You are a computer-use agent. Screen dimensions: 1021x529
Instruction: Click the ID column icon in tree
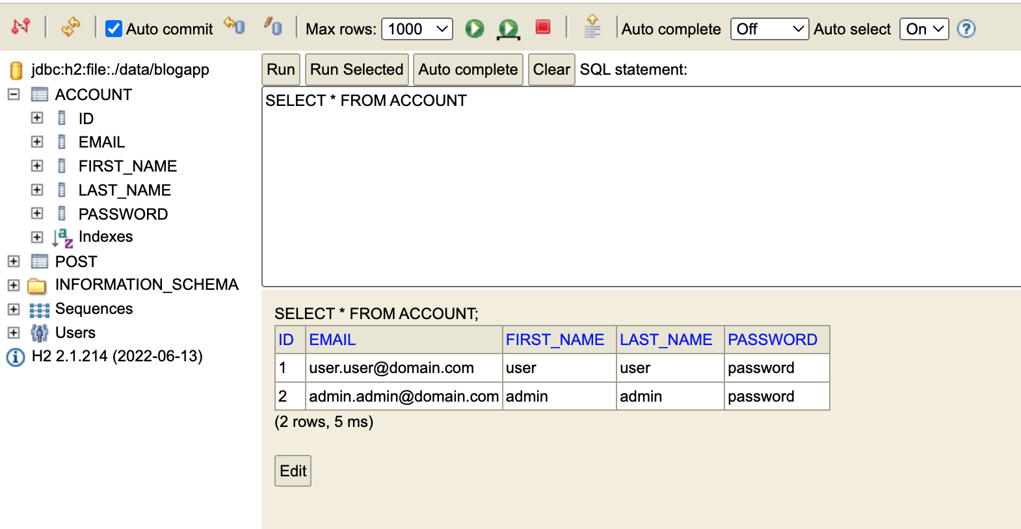click(62, 118)
